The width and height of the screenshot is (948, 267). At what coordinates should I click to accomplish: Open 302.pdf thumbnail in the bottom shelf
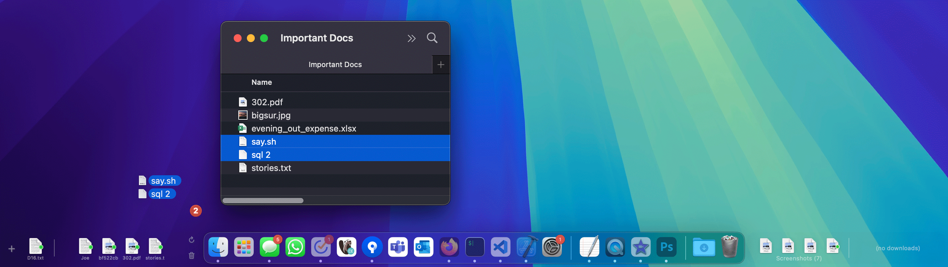click(x=131, y=249)
